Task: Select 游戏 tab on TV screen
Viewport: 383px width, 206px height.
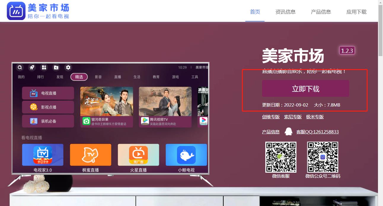Action: pyautogui.click(x=175, y=77)
